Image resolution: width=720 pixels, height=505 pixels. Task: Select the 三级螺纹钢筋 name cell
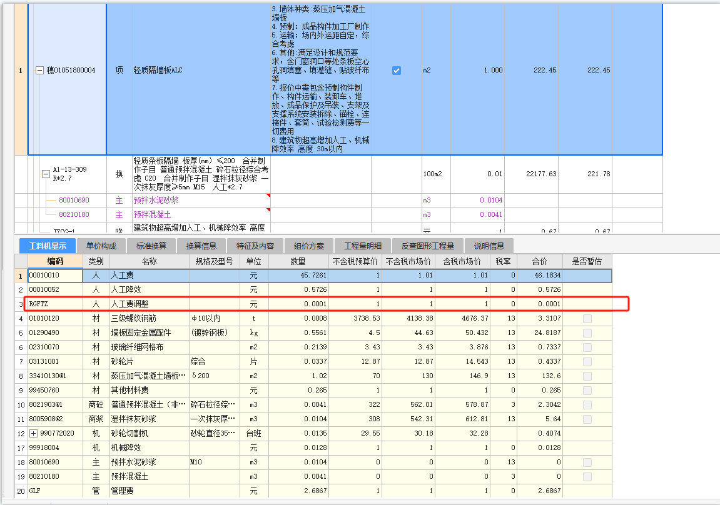click(150, 318)
